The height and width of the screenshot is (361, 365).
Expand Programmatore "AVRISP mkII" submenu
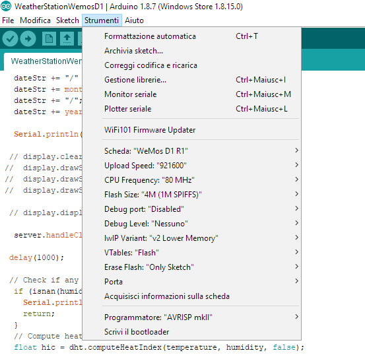(x=192, y=317)
